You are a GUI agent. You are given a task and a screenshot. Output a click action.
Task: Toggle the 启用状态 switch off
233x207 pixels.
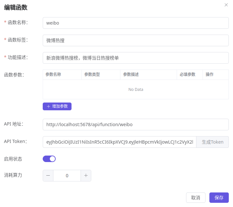pos(49,159)
